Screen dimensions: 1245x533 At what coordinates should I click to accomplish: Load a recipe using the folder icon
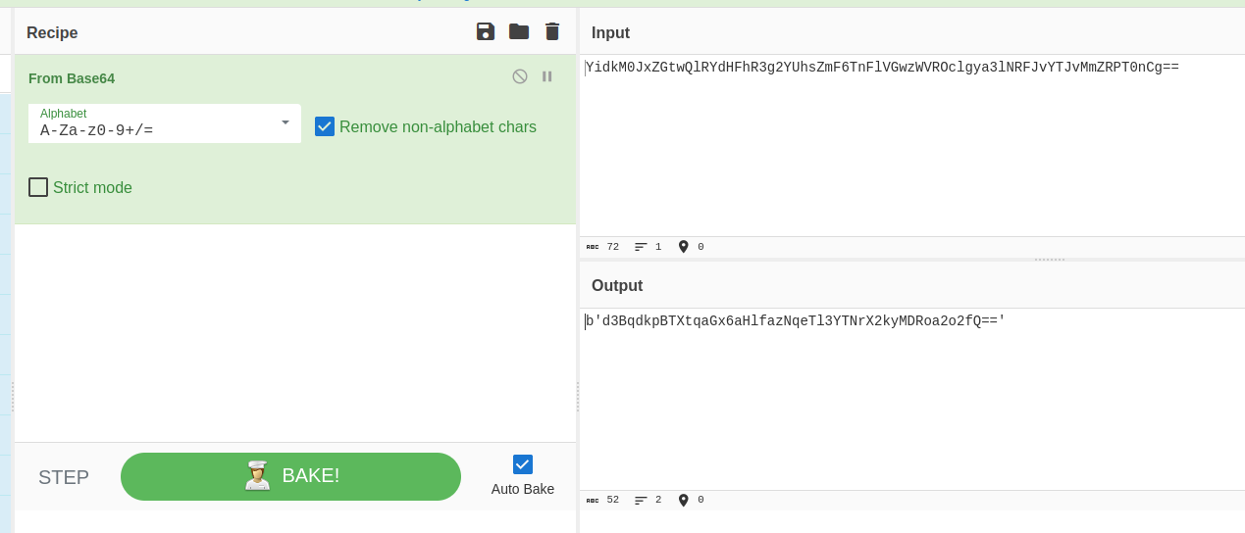(519, 31)
